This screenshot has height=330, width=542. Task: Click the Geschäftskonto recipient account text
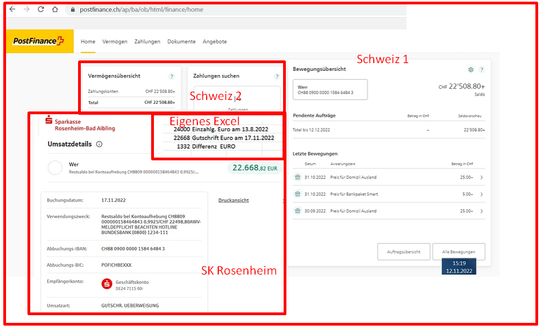pyautogui.click(x=132, y=282)
